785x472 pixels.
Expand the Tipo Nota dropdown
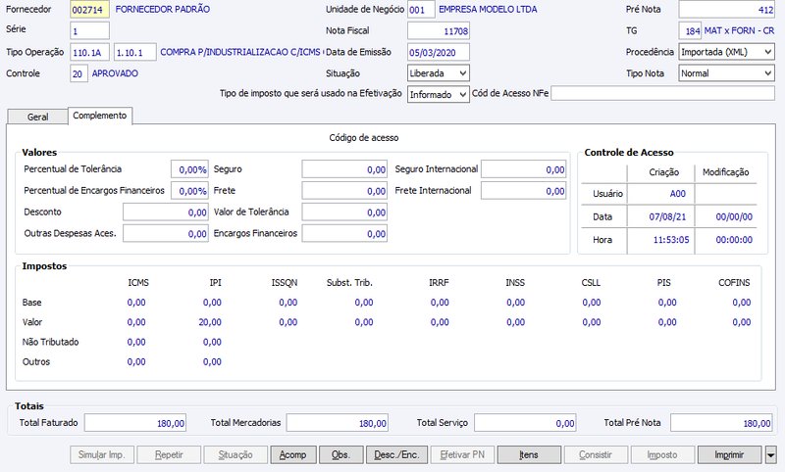point(726,73)
